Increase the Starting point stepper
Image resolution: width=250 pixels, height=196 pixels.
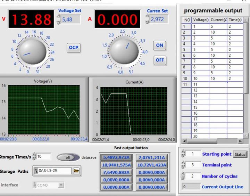pyautogui.click(x=183, y=152)
